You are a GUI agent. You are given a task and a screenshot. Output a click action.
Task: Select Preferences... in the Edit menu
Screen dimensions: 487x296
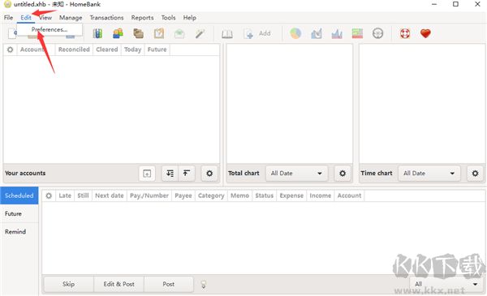coord(50,30)
